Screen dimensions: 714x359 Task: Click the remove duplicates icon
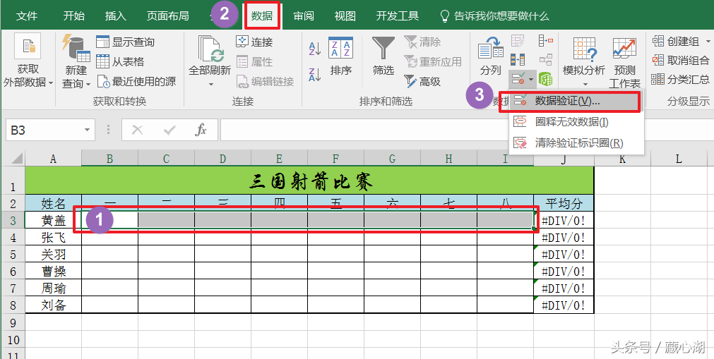[x=517, y=60]
